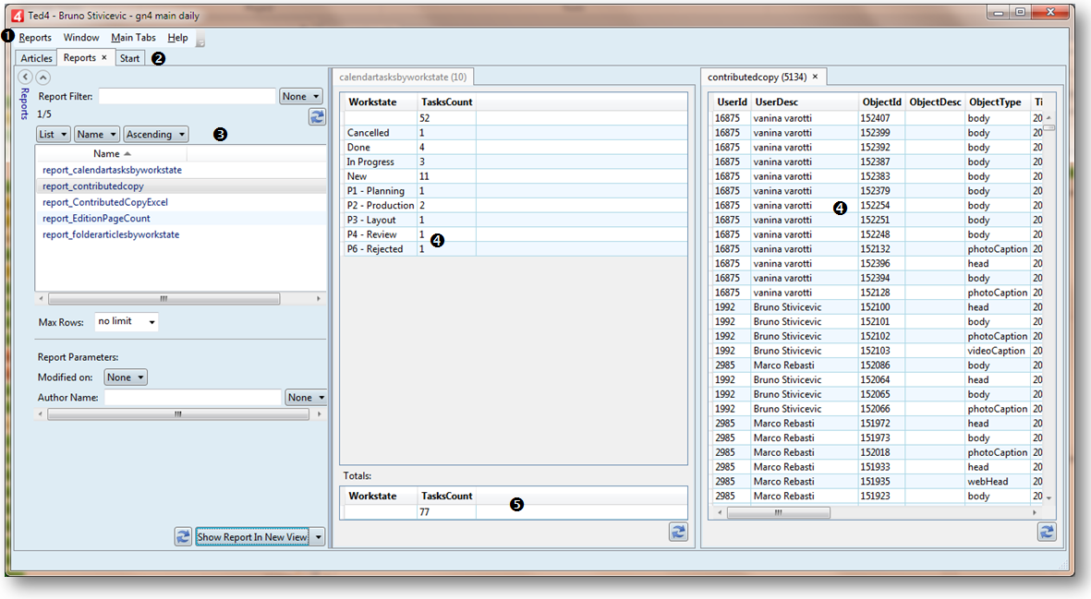
Task: Open the List view mode dropdown
Action: tap(53, 134)
